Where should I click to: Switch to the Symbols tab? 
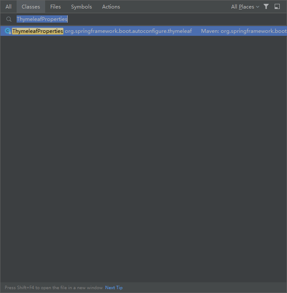pyautogui.click(x=81, y=7)
